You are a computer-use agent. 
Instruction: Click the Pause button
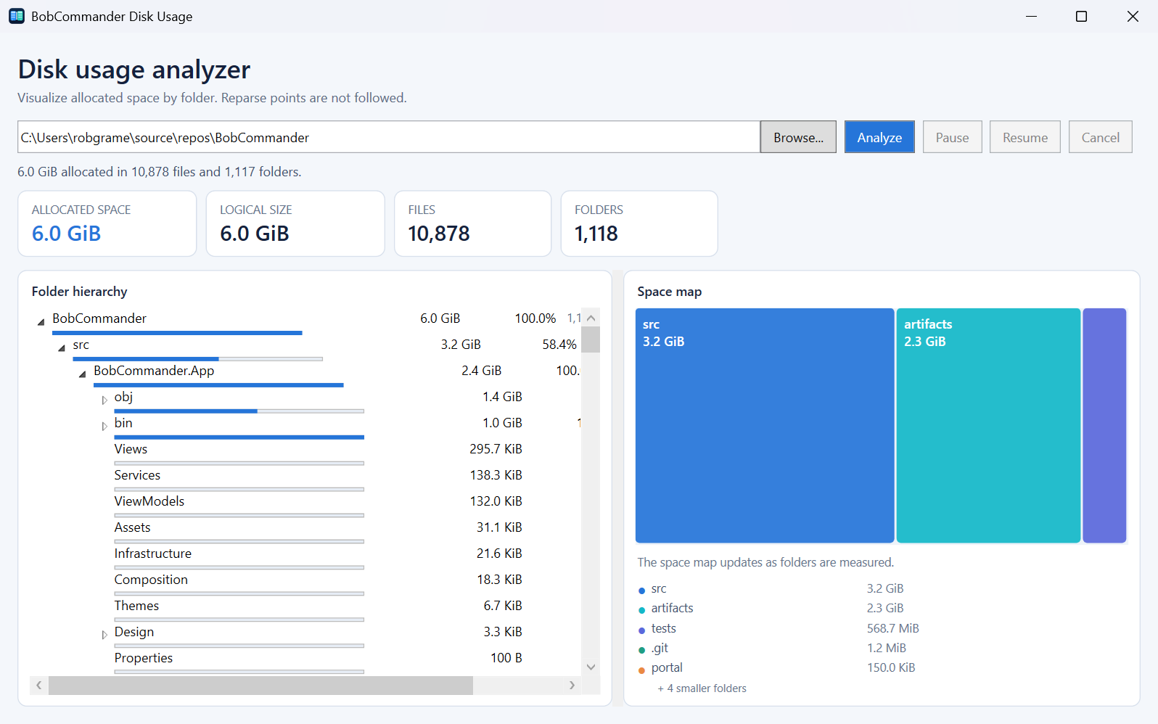tap(952, 137)
